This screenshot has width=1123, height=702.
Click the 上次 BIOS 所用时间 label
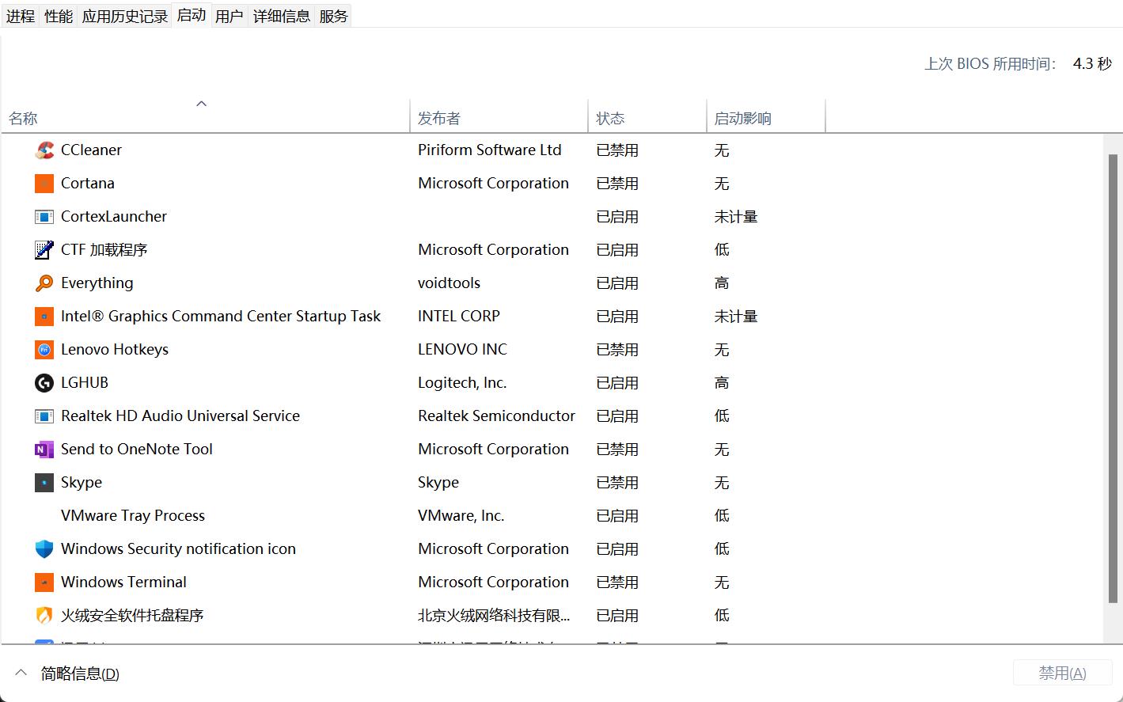pyautogui.click(x=990, y=64)
